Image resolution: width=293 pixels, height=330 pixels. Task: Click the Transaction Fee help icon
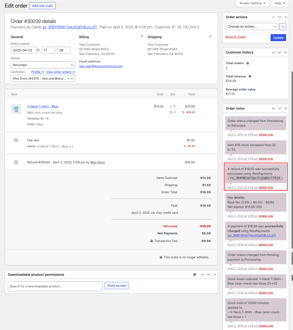151,241
